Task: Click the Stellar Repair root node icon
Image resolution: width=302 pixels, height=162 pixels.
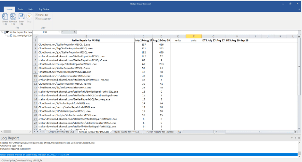Action: [x=7, y=32]
